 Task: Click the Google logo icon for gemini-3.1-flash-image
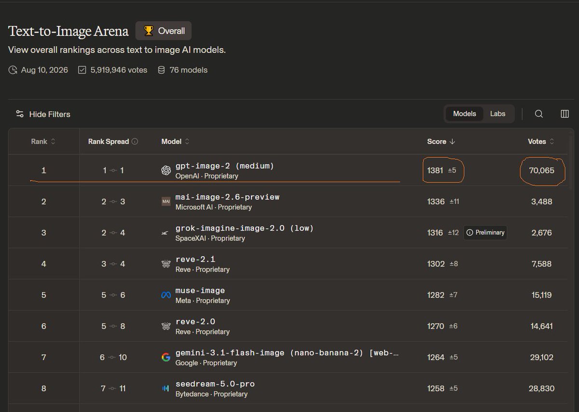point(166,357)
